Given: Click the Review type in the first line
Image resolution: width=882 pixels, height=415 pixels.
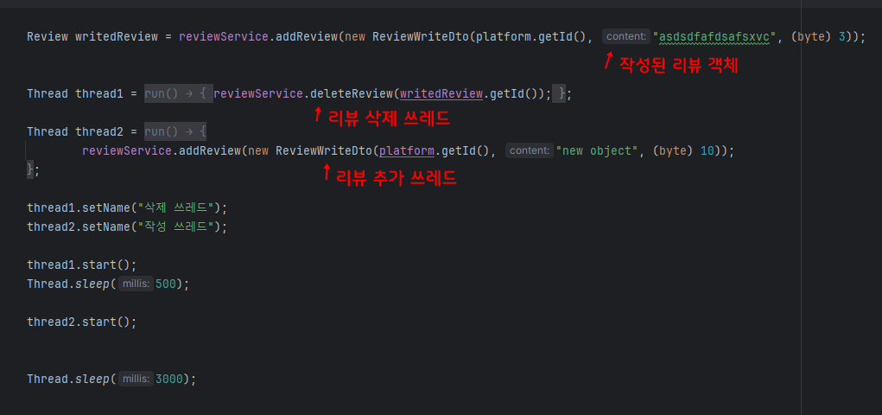Looking at the screenshot, I should 48,37.
